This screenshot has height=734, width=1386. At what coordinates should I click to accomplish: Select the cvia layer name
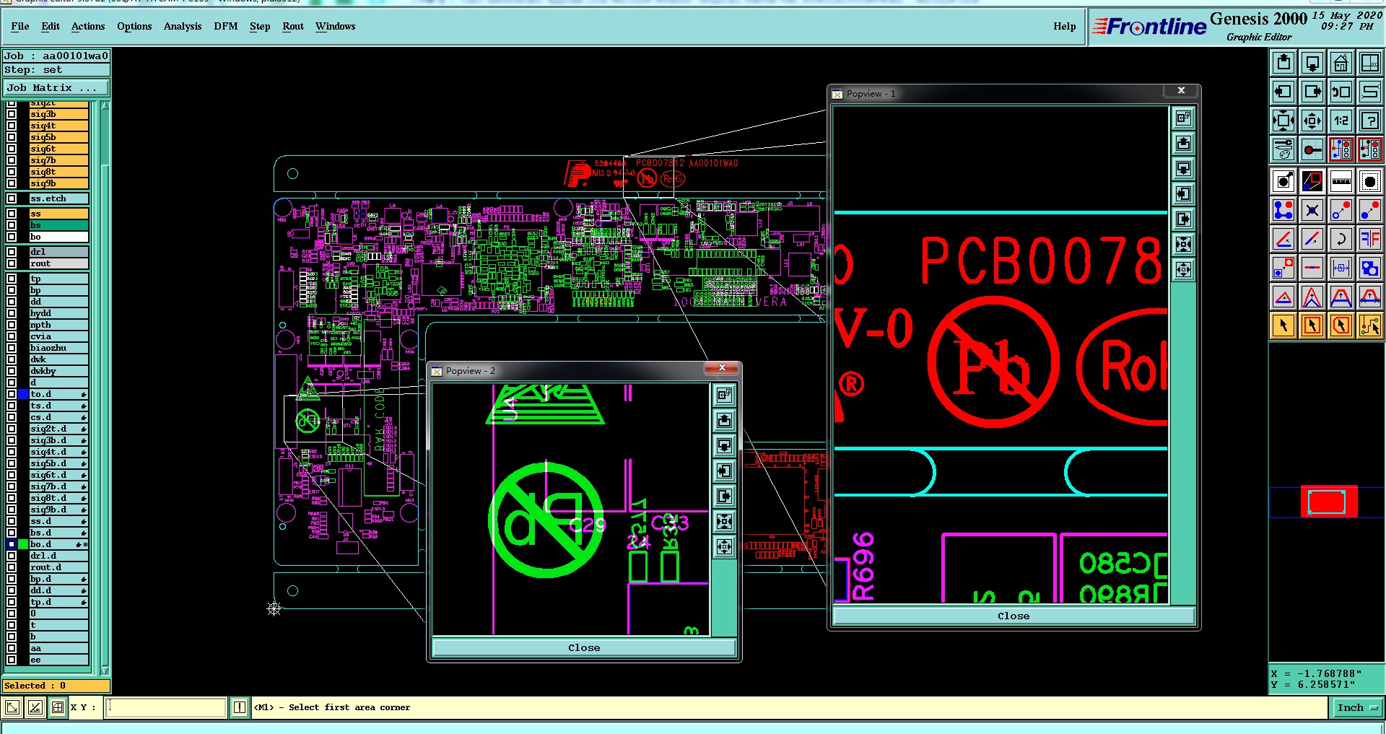tap(58, 336)
